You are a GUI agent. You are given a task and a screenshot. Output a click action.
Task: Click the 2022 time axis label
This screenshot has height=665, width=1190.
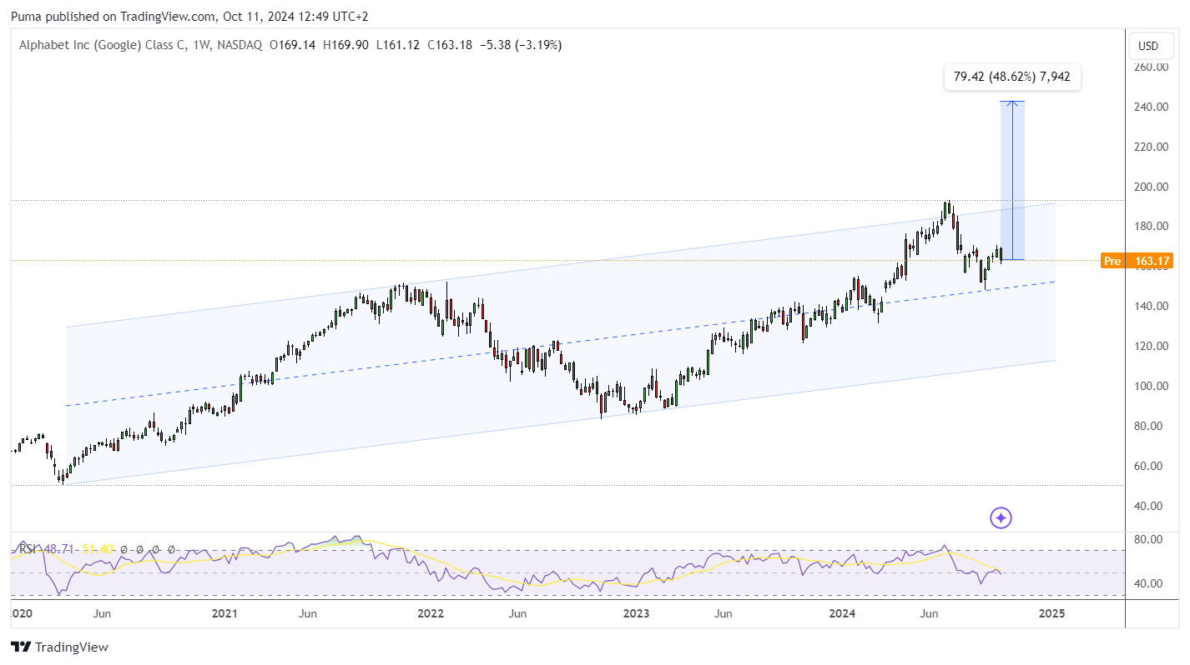pyautogui.click(x=430, y=613)
